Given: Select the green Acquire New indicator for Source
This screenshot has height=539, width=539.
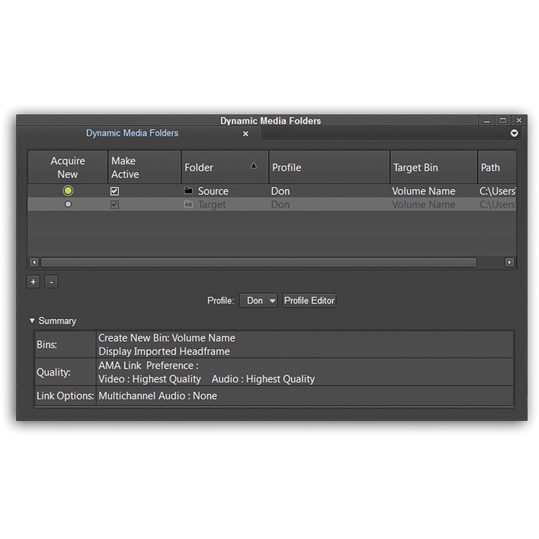Looking at the screenshot, I should [x=68, y=191].
